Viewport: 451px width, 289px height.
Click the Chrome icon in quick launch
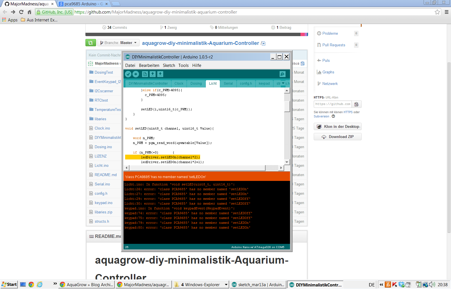pos(31,284)
